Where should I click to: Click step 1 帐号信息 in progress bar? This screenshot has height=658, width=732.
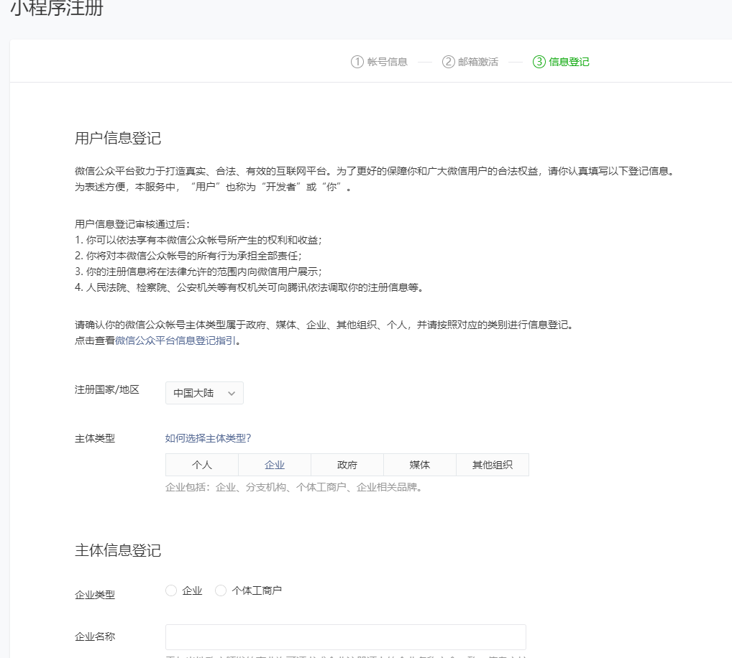[379, 62]
